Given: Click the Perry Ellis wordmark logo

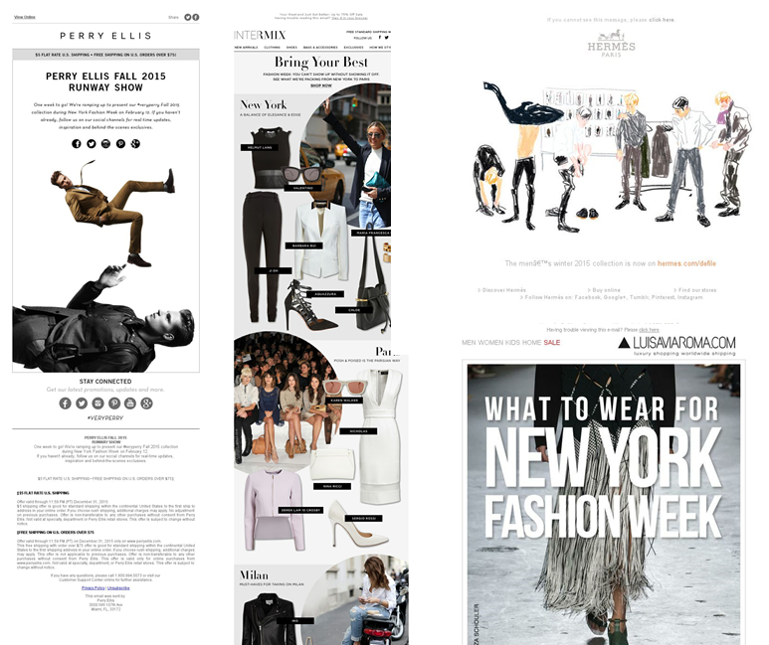Looking at the screenshot, I should pyautogui.click(x=105, y=36).
